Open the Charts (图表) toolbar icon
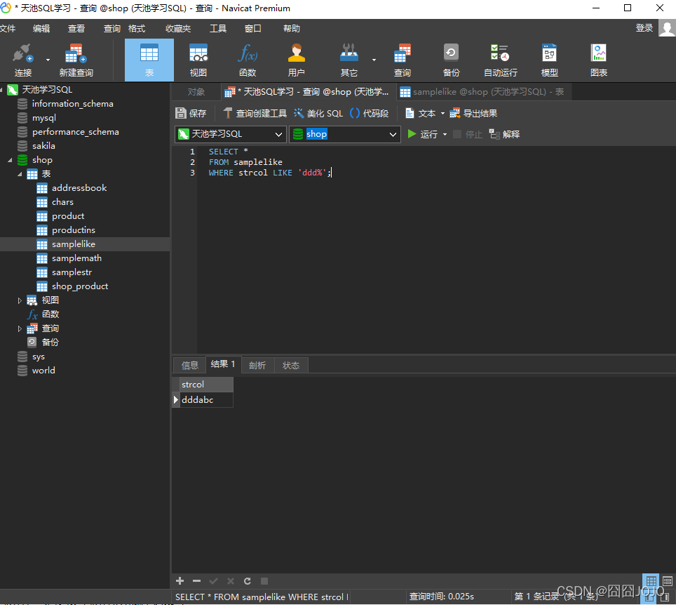676x605 pixels. pos(598,60)
